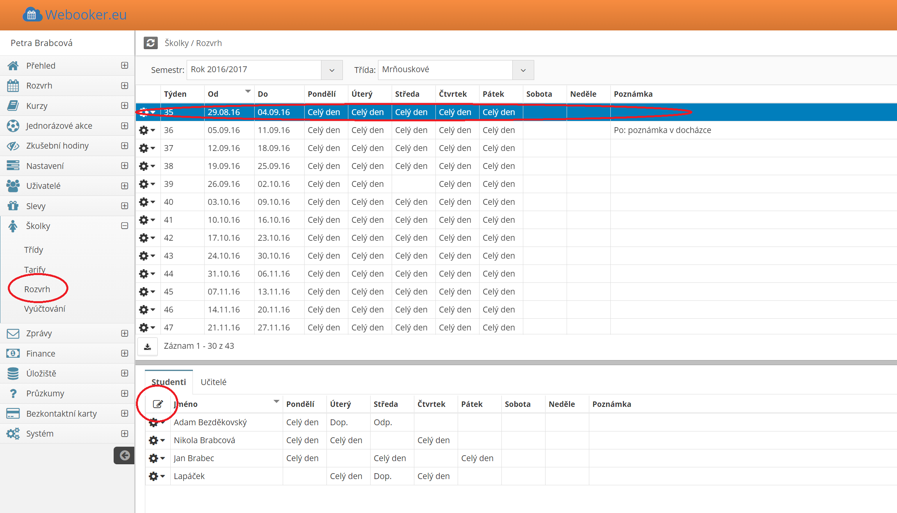Click the sidebar collapse arrow button
The image size is (897, 513).
[x=124, y=455]
